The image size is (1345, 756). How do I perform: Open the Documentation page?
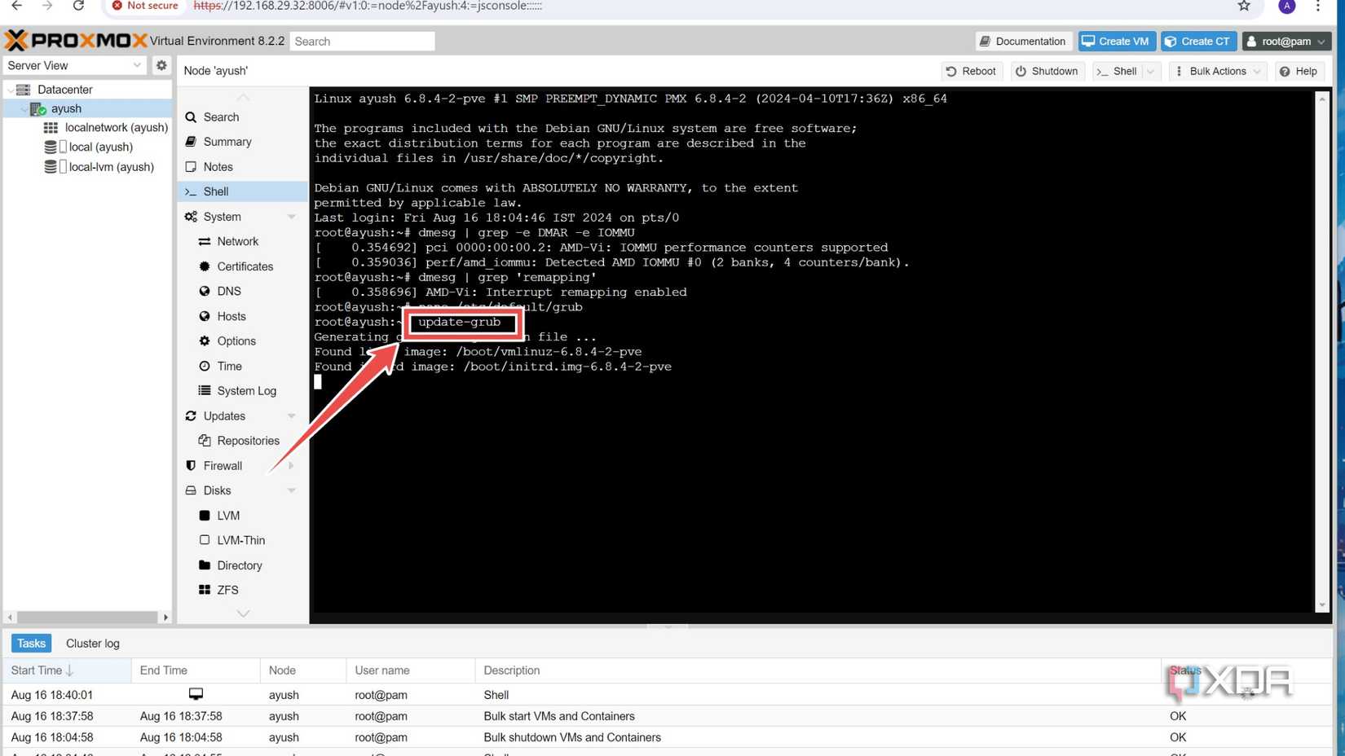[x=1023, y=41]
